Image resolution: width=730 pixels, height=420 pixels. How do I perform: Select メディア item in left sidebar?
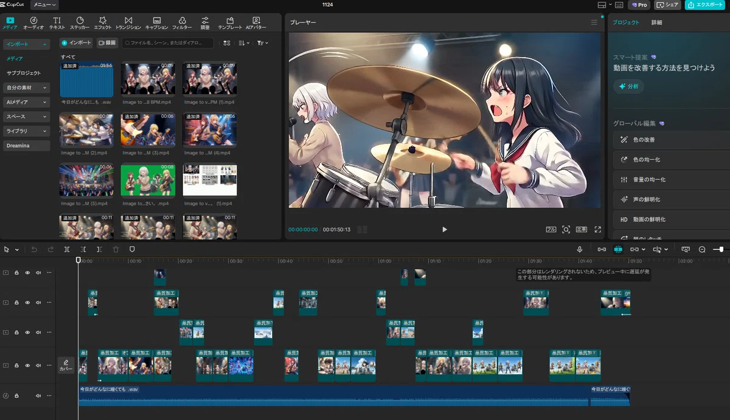point(15,58)
